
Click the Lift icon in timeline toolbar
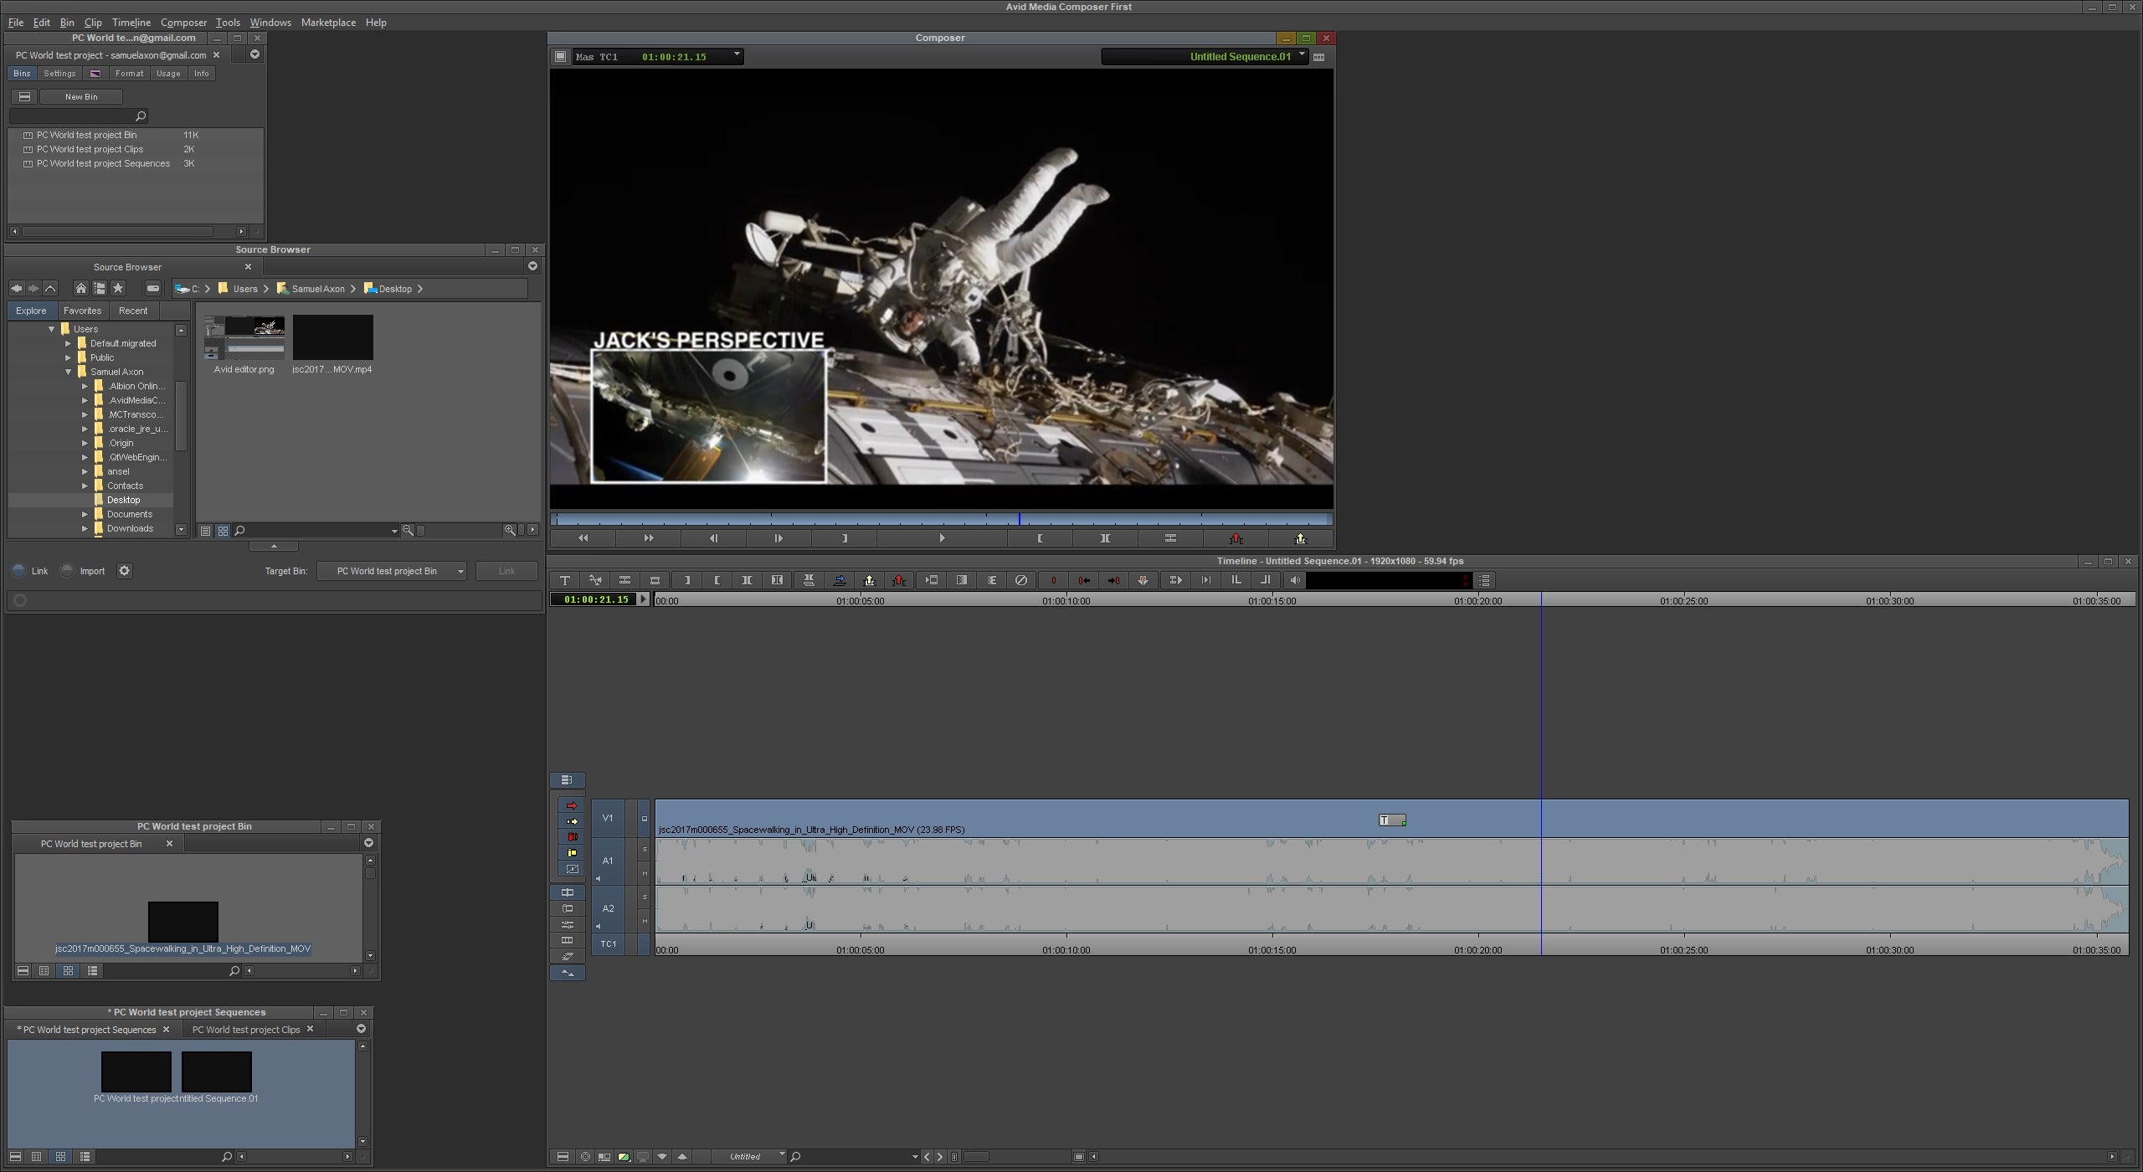(899, 580)
